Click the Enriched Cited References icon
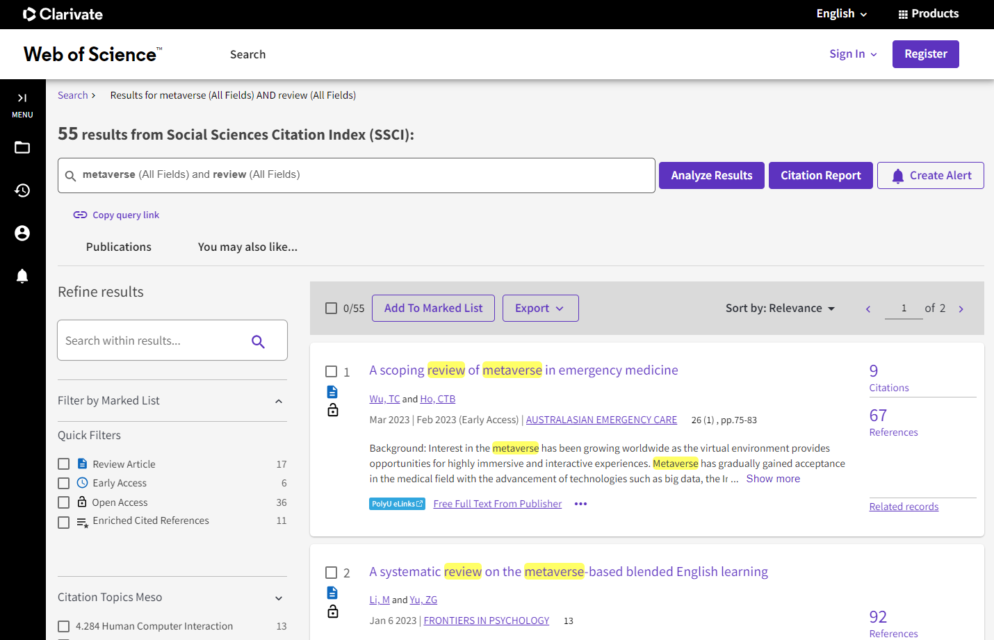The height and width of the screenshot is (640, 994). click(x=82, y=522)
